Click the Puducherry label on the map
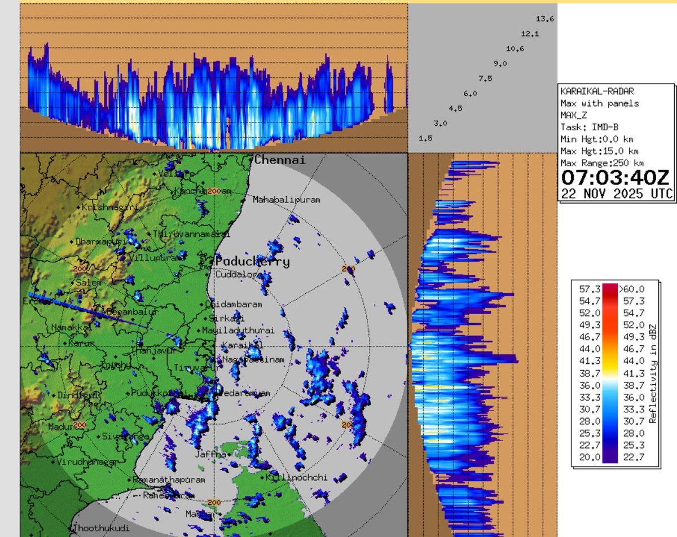This screenshot has height=537, width=677. coord(253,262)
